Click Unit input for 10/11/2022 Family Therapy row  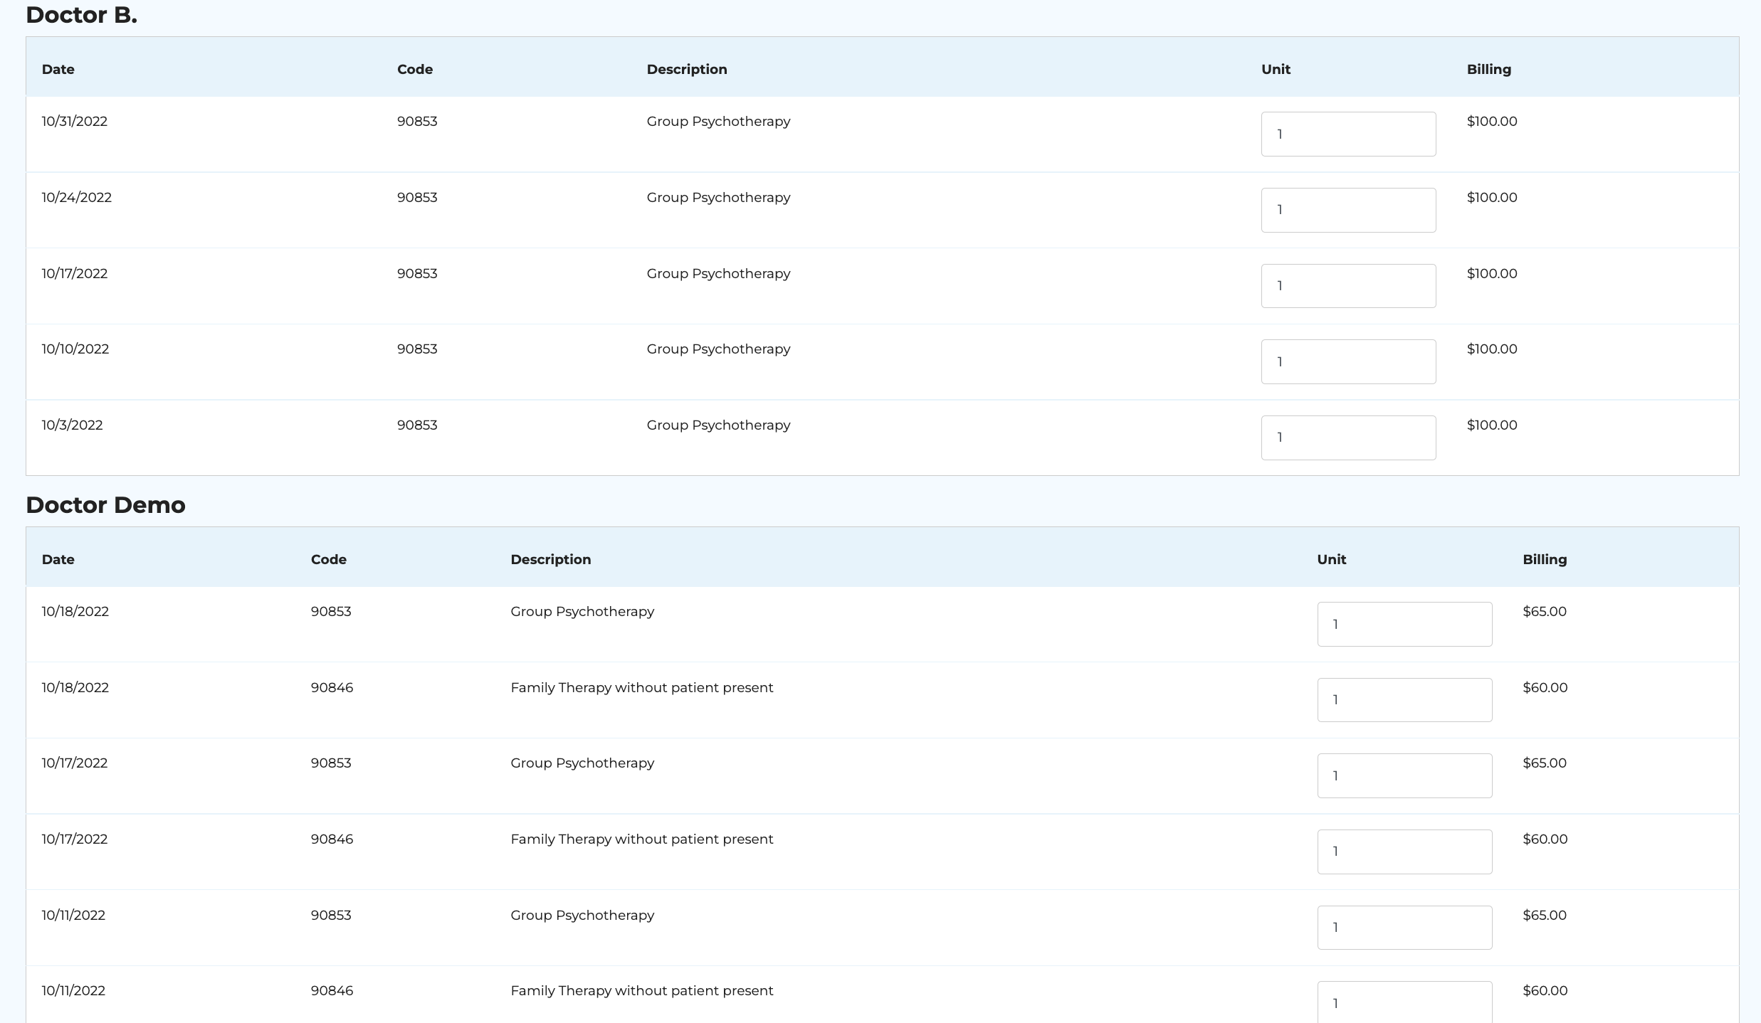1404,1002
